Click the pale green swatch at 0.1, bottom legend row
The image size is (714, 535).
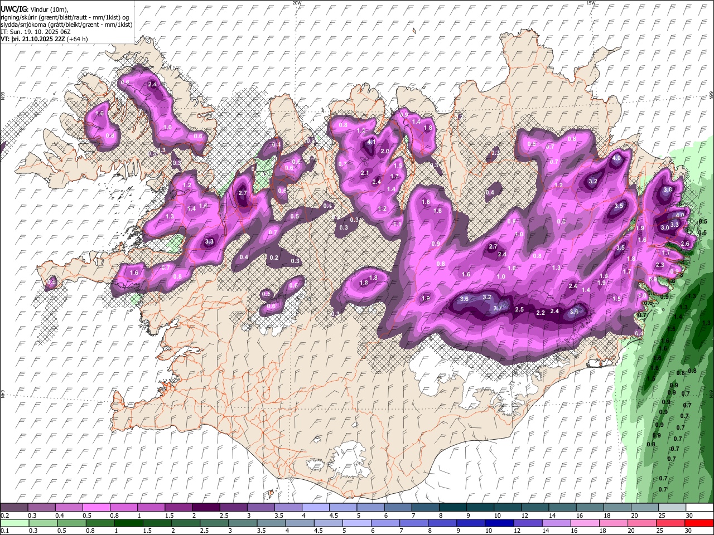click(x=15, y=523)
